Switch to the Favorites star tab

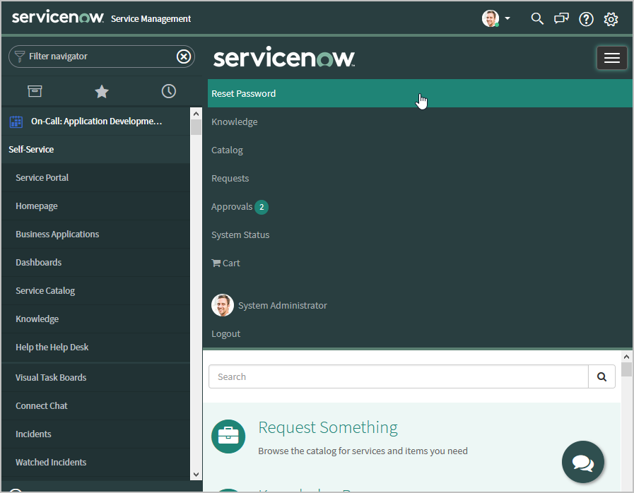pyautogui.click(x=102, y=91)
